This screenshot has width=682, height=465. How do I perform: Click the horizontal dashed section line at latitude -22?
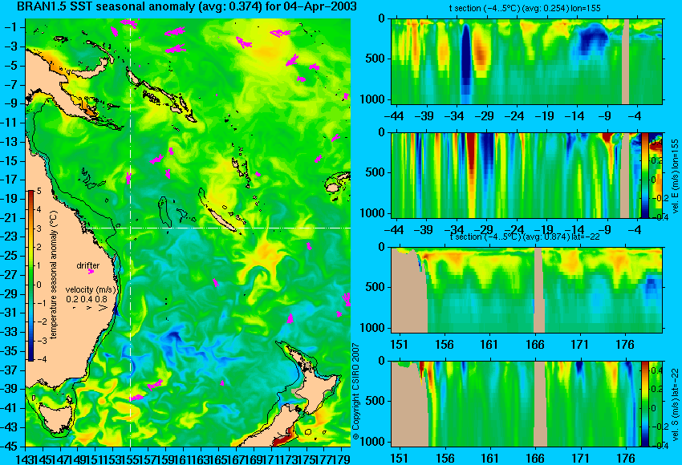tap(219, 228)
